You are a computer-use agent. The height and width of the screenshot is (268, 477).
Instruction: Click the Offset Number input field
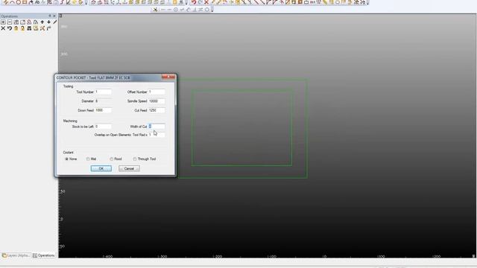pos(157,92)
